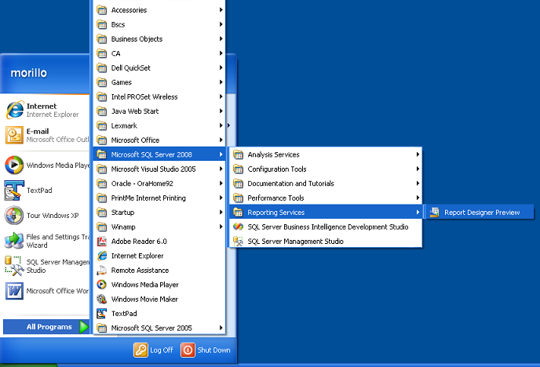Click the Shut Down power icon
The height and width of the screenshot is (367, 540).
pos(188,351)
